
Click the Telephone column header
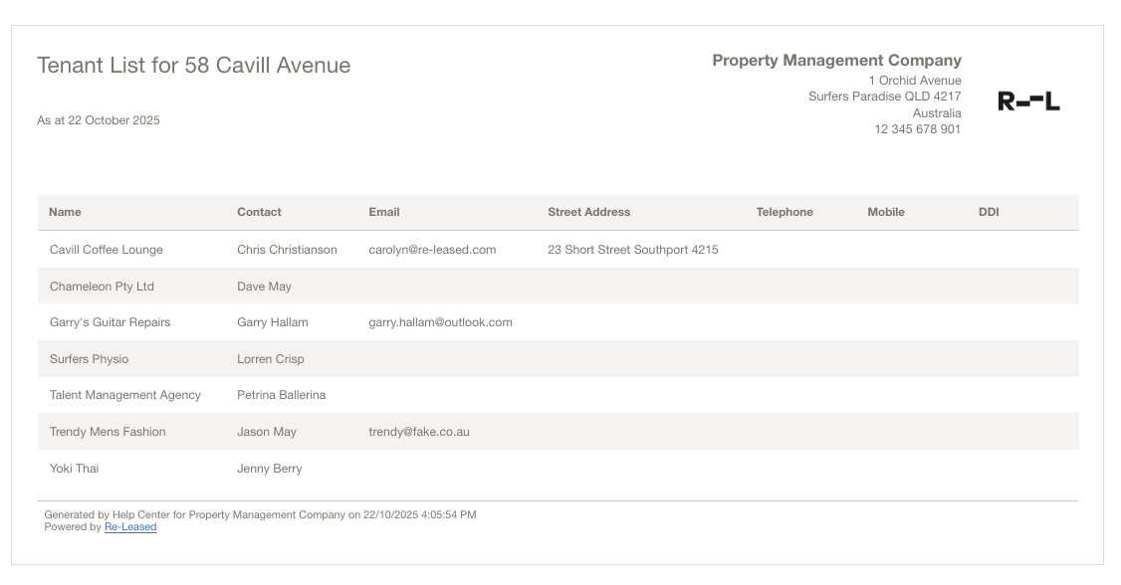784,212
